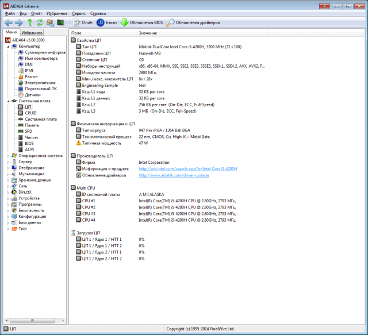The height and width of the screenshot is (335, 368).
Task: Select the База данных tree item
Action: (26, 223)
